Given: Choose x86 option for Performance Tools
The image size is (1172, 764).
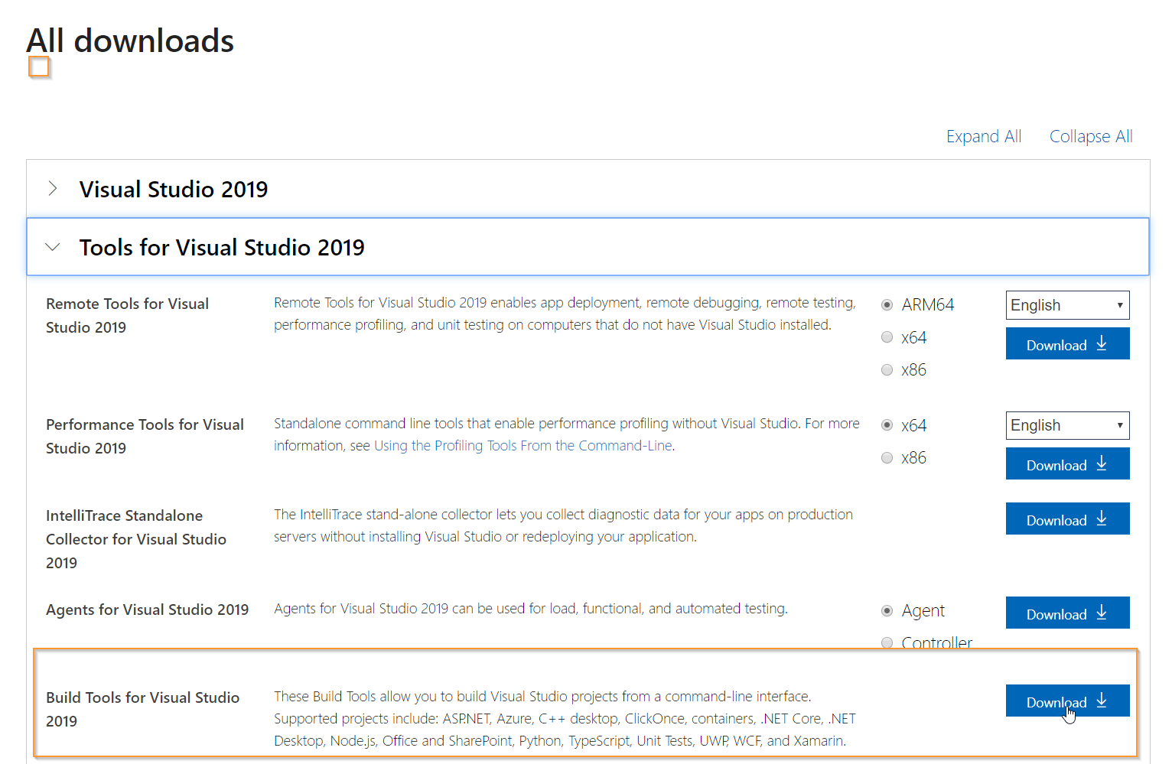Looking at the screenshot, I should coord(887,458).
